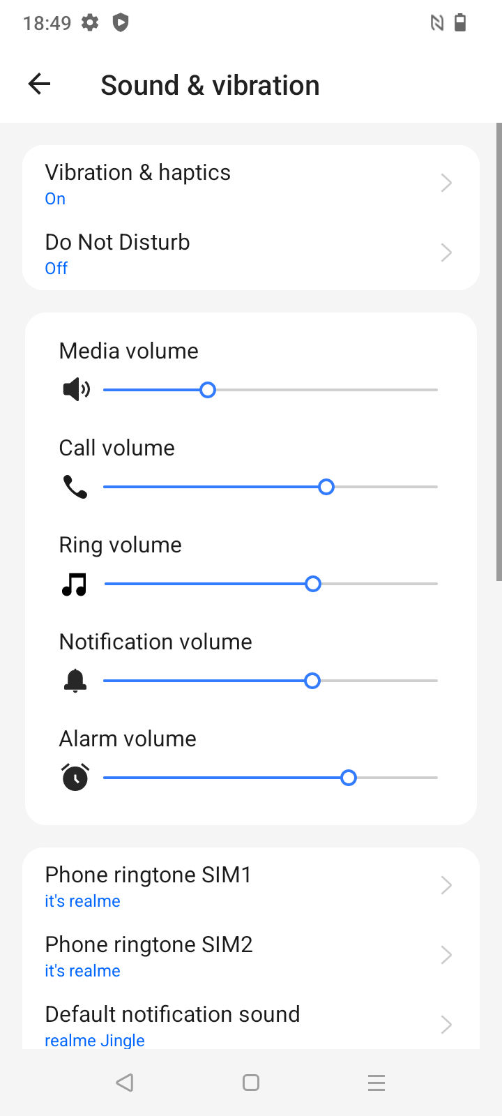This screenshot has height=1116, width=502.
Task: Tap the Android back triangle button
Action: (125, 1083)
